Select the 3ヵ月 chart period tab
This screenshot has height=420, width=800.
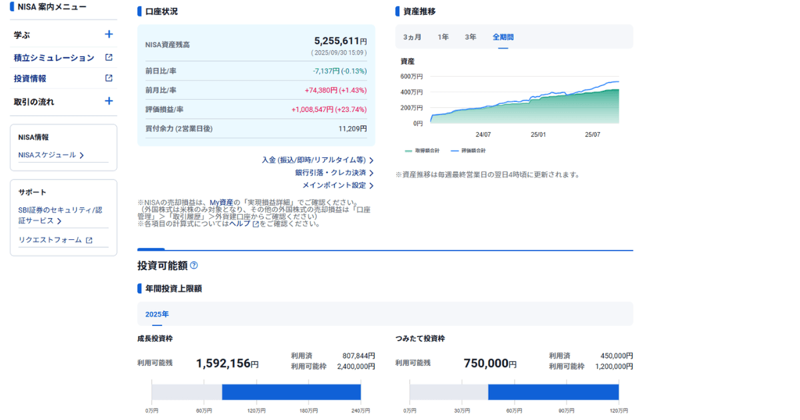(x=412, y=37)
